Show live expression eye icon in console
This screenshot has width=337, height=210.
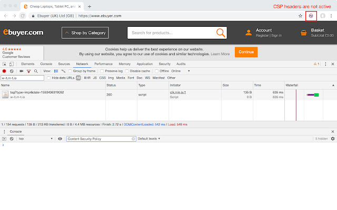click(60, 139)
